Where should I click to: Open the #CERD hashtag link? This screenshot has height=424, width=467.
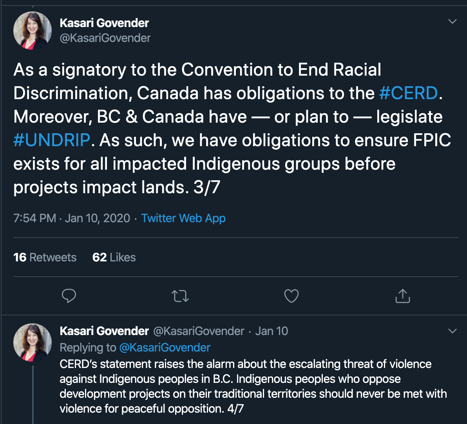tap(408, 93)
